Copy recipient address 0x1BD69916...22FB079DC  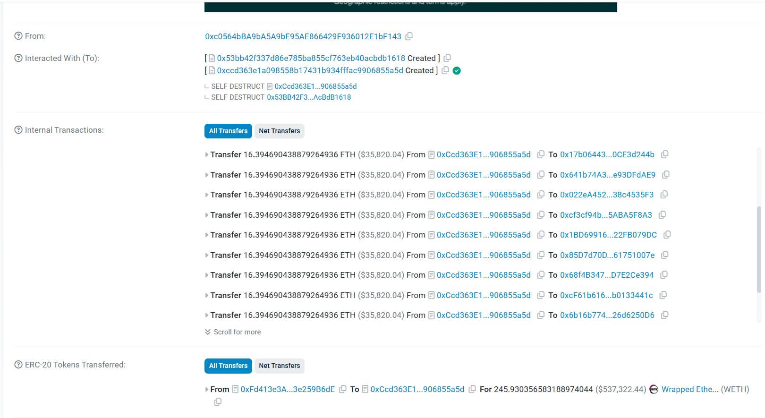coord(667,235)
